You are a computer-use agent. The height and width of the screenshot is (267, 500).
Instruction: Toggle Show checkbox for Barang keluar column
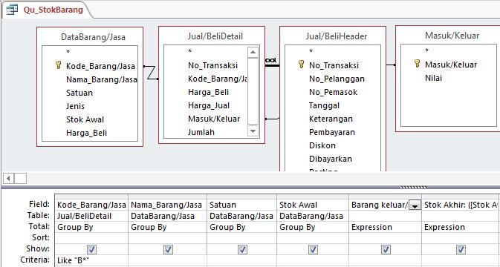pos(386,249)
